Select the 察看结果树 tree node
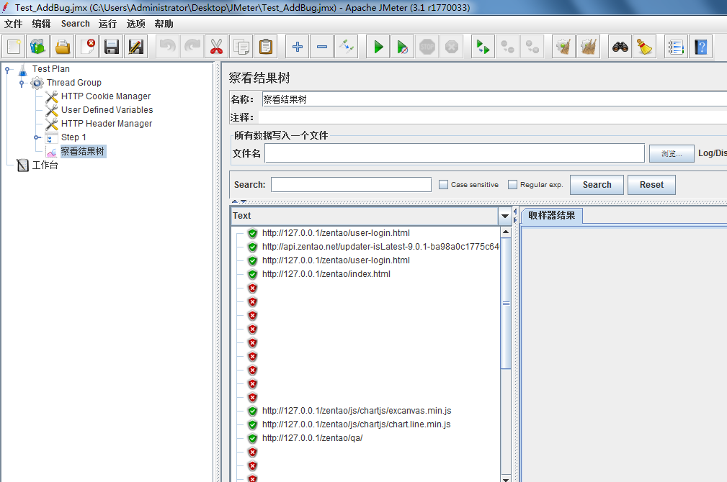The width and height of the screenshot is (727, 482). [x=83, y=151]
